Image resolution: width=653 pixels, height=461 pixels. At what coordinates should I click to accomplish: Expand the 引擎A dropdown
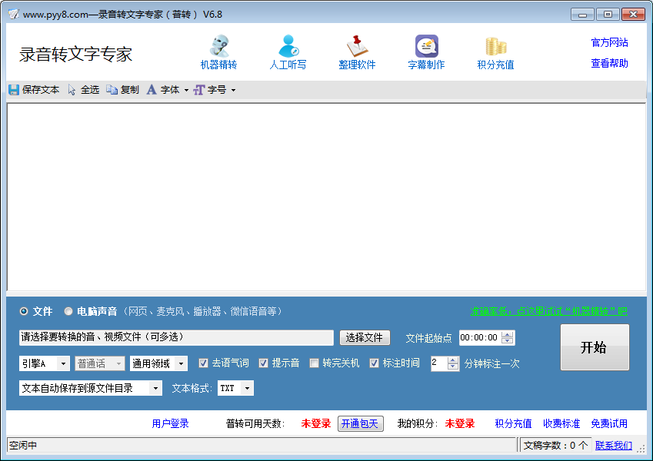pos(63,363)
